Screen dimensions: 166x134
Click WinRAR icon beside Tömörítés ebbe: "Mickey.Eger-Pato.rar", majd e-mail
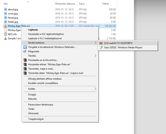[25, 73]
